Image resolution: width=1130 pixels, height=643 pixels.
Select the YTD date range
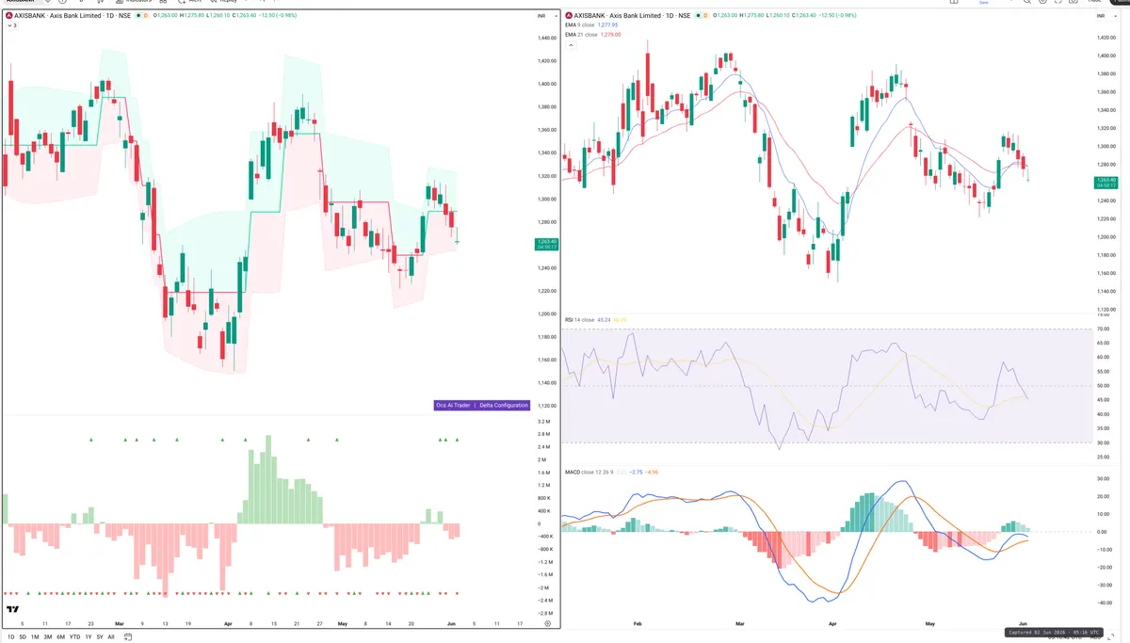[74, 636]
